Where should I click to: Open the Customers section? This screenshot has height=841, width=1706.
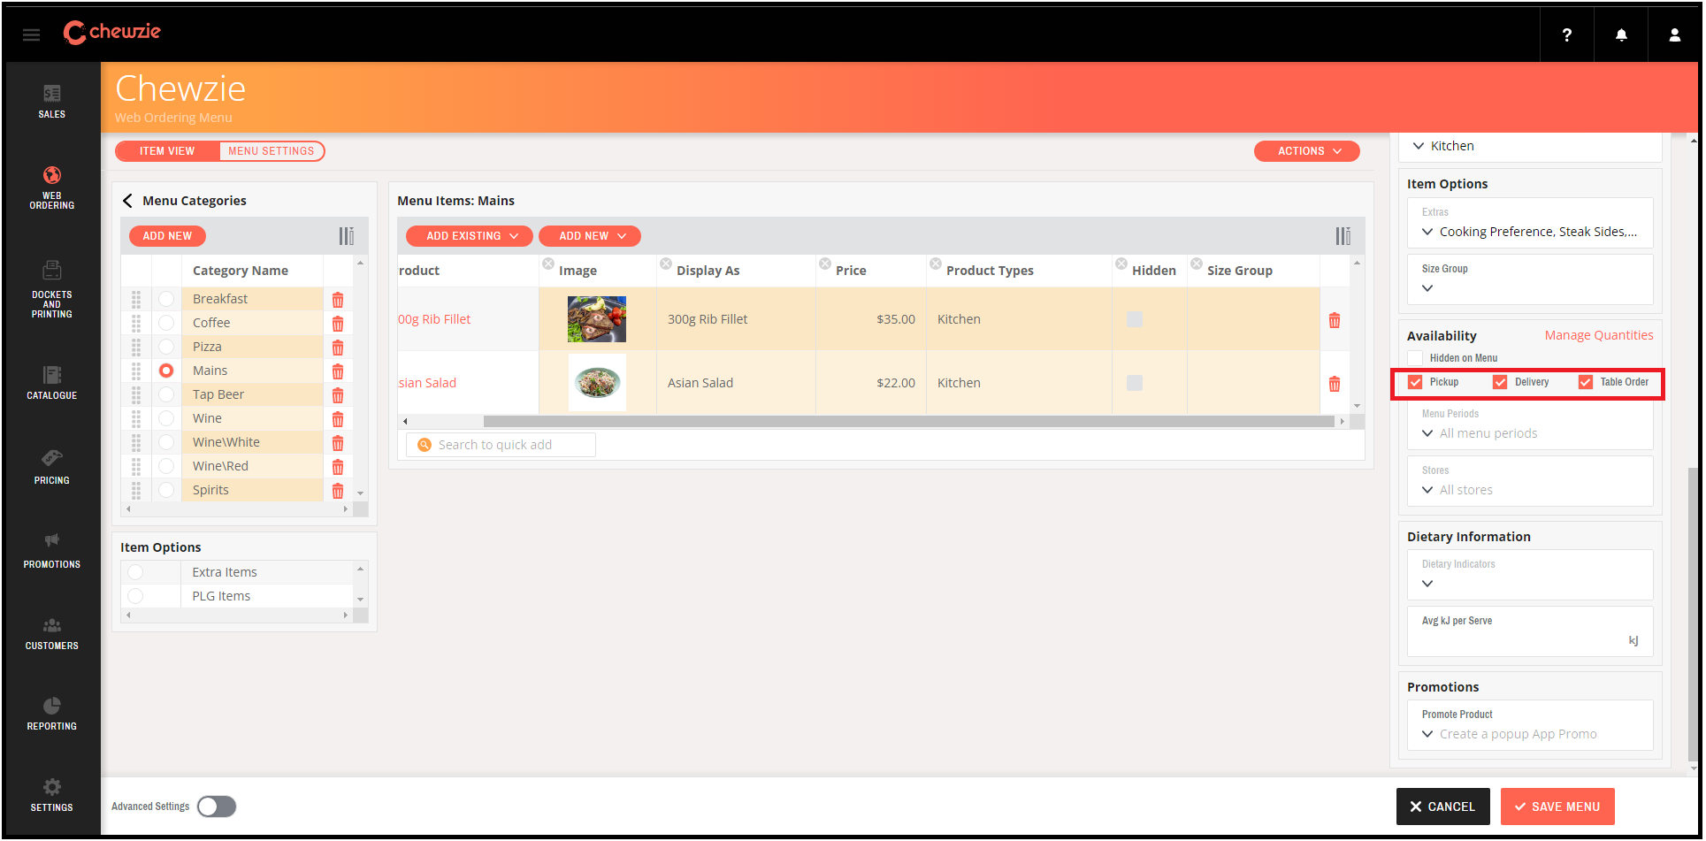pyautogui.click(x=52, y=633)
